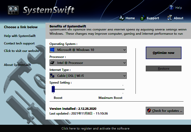The width and height of the screenshot is (191, 132).
Task: Open the Operating System dropdown
Action: coord(88,50)
